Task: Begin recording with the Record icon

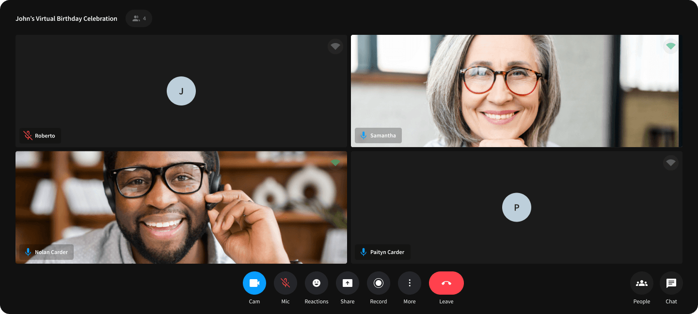Action: click(378, 283)
